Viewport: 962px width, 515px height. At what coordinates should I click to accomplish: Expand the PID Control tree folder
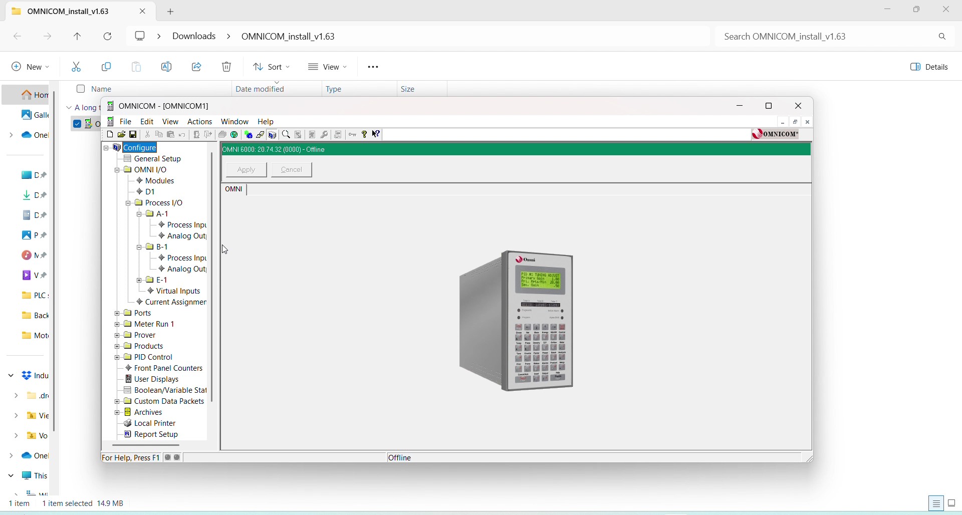click(x=117, y=358)
